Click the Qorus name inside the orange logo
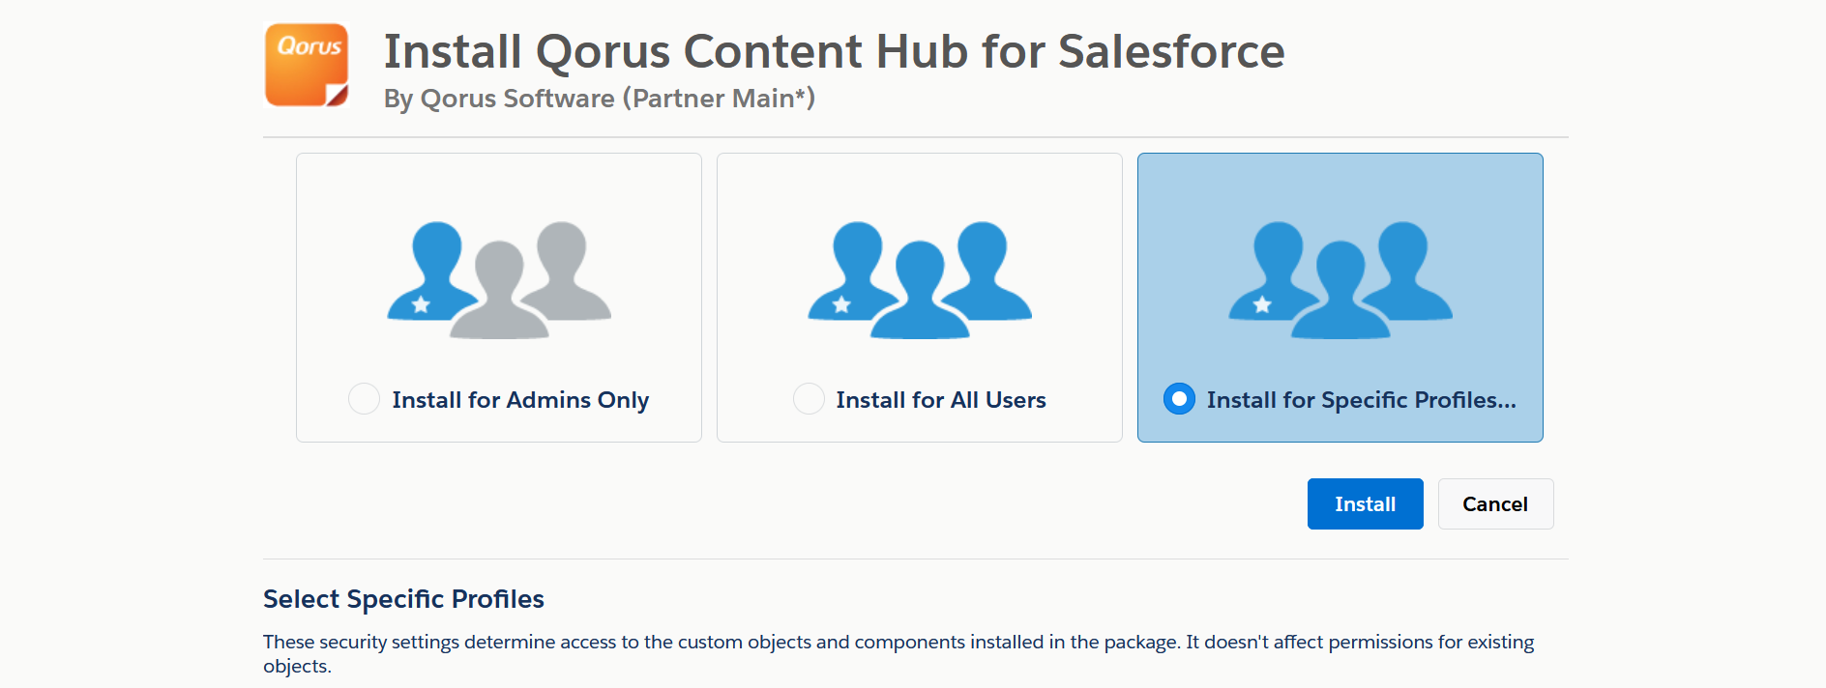Screen dimensions: 1826x688 coord(309,46)
